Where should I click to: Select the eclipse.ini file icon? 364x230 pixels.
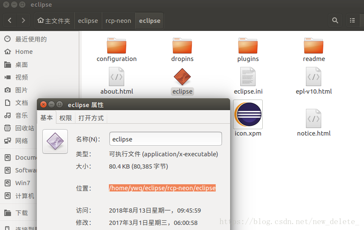point(248,77)
